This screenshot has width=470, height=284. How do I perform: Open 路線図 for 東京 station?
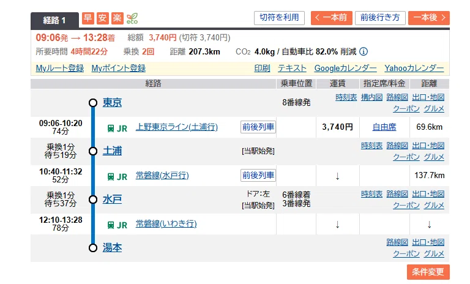click(397, 97)
